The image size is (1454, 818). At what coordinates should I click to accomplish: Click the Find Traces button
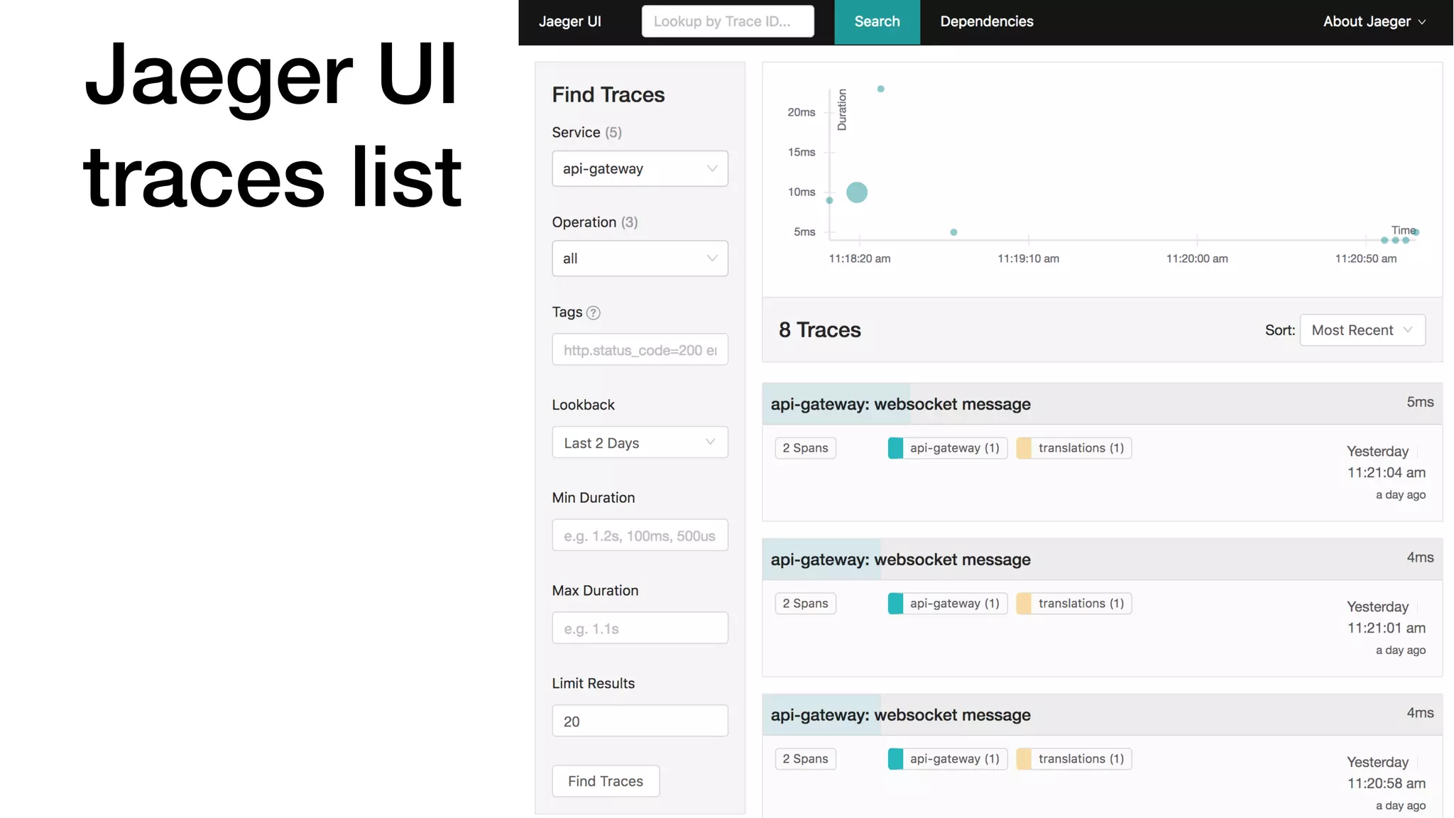(606, 781)
